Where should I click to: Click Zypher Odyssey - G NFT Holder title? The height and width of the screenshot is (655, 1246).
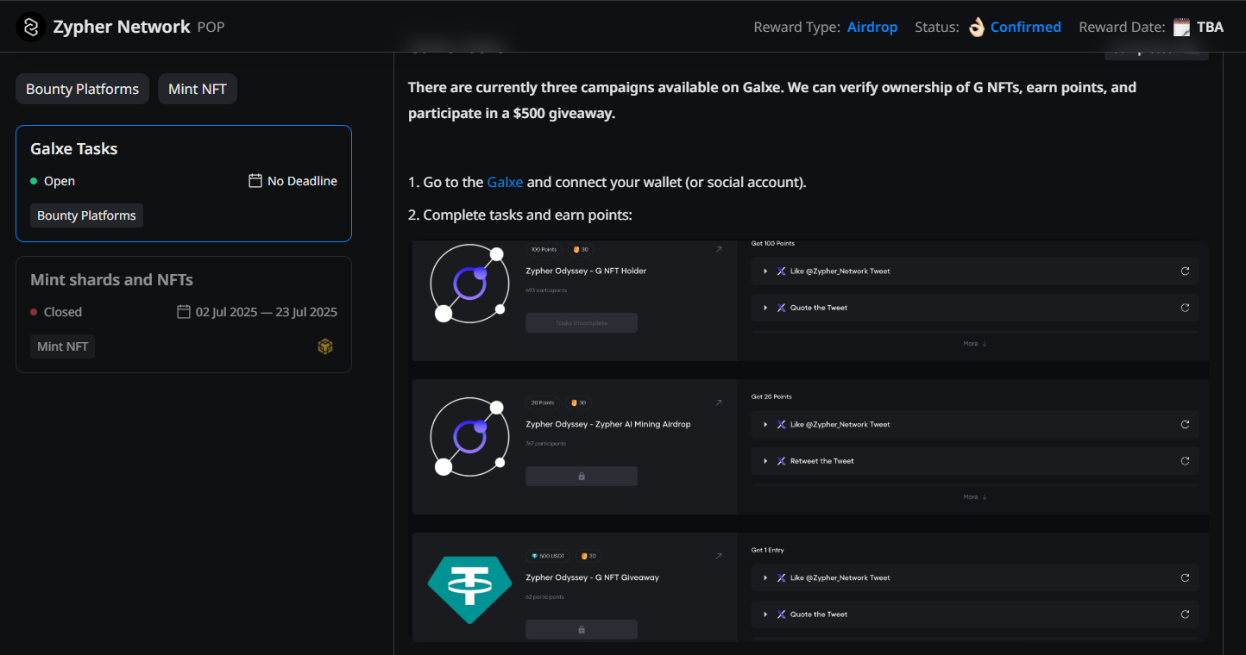(x=586, y=271)
